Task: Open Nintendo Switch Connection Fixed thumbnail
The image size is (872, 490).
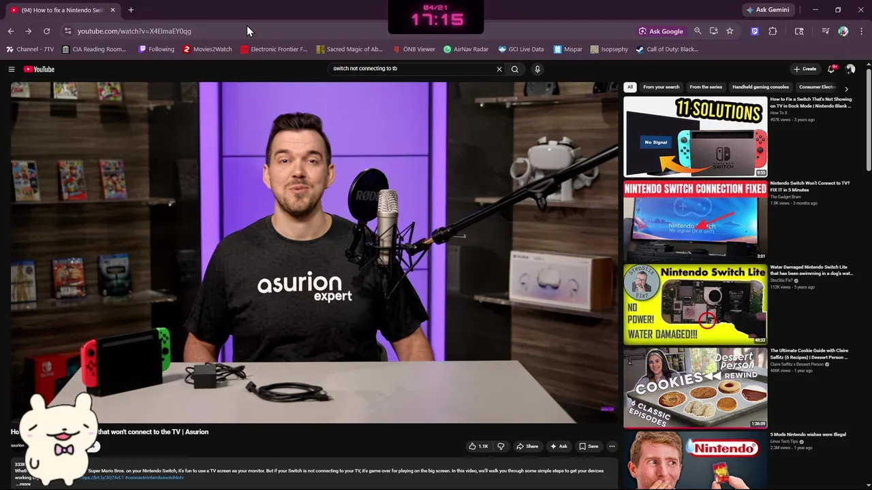Action: (x=696, y=220)
